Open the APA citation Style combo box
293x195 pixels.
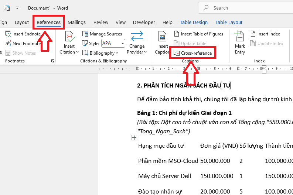tap(113, 43)
